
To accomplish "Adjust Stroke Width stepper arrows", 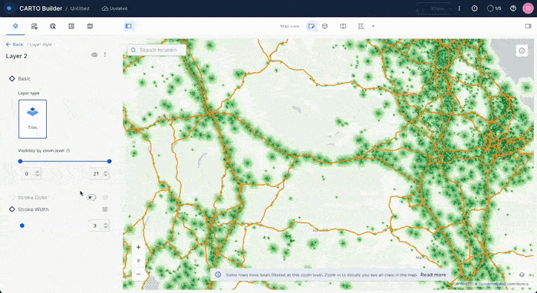I will [106, 226].
